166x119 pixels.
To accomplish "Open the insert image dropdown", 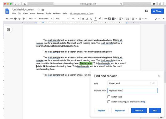I will click(x=114, y=19).
